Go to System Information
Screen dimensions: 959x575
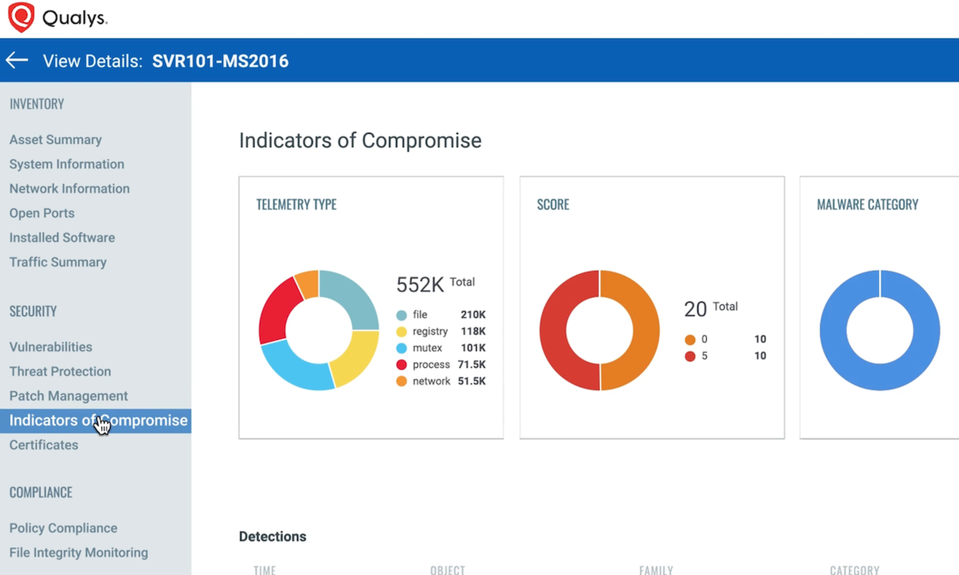(67, 164)
